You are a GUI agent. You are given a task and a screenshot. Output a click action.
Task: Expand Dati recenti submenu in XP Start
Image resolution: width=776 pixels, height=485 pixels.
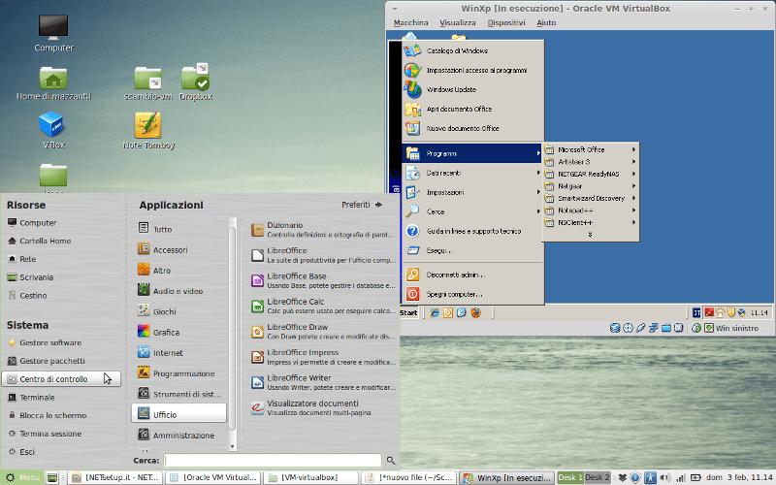click(472, 173)
